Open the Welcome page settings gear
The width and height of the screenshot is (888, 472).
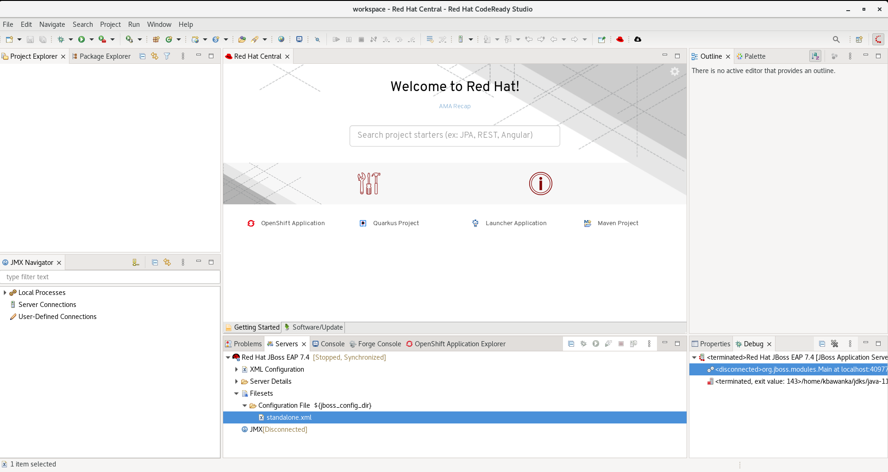[675, 71]
